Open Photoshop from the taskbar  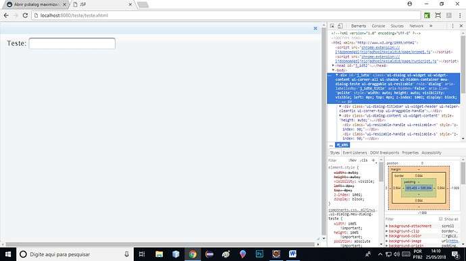pos(259,254)
